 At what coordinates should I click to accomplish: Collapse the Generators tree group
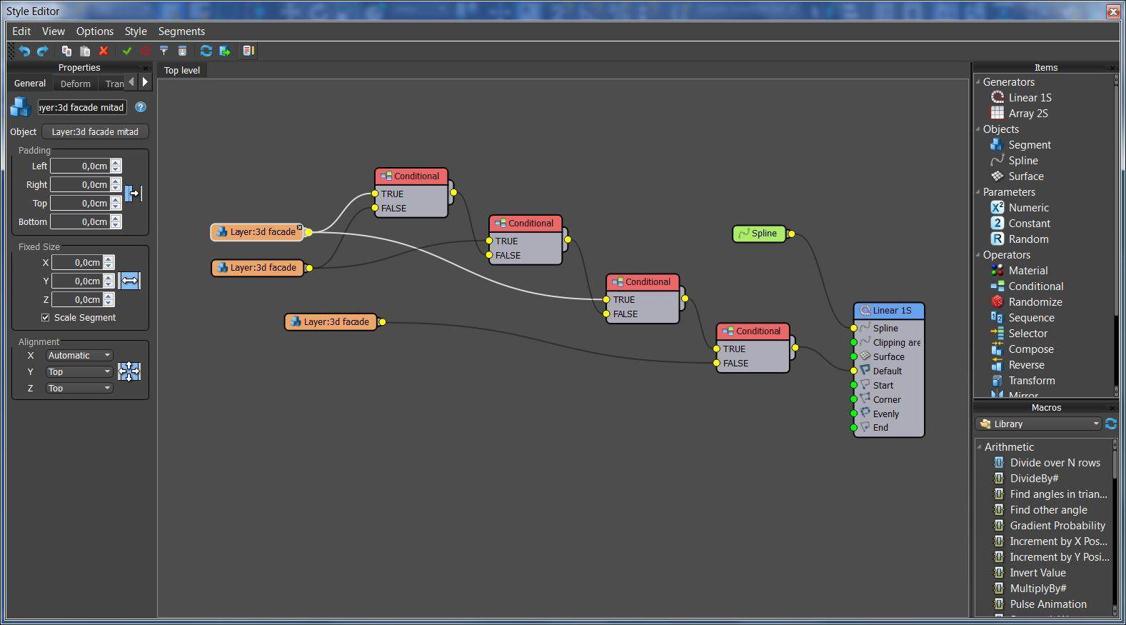[x=978, y=82]
